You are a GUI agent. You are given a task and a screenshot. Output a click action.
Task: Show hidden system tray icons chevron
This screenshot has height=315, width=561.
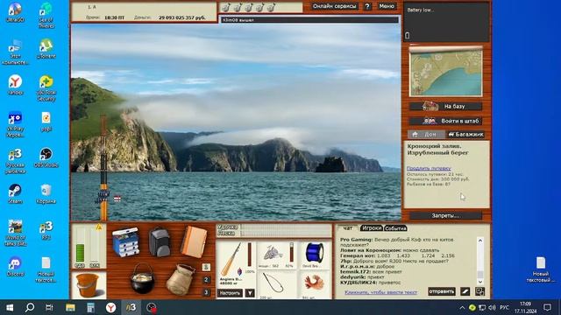click(x=462, y=307)
